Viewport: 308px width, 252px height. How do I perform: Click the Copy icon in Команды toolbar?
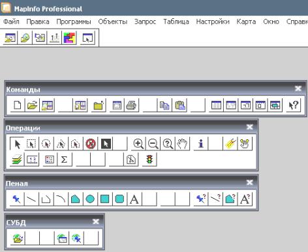[164, 105]
